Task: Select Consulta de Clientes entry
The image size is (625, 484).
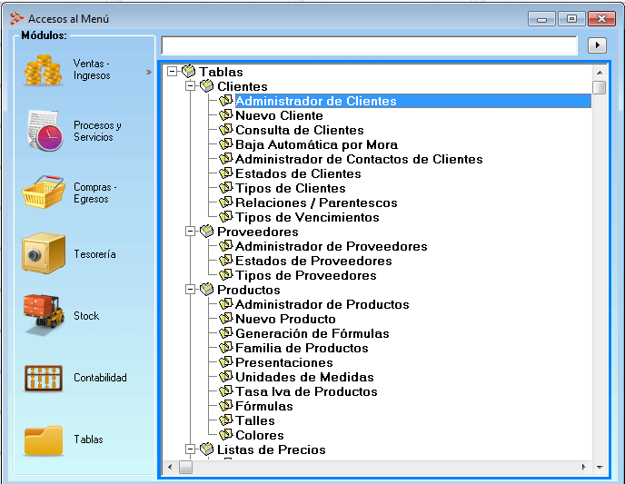Action: click(x=299, y=130)
